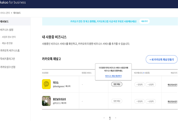The width and height of the screenshot is (178, 121).
Task: Open 채널-앱 연결 submenu item
Action: [x=7, y=43]
